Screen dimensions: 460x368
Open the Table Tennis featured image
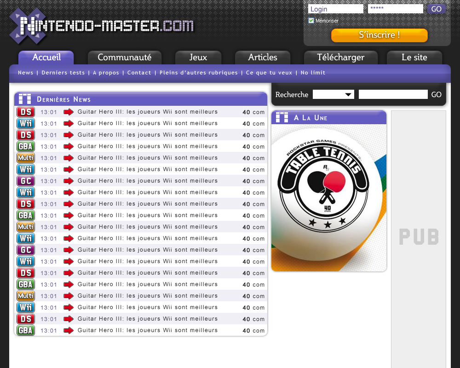[x=329, y=198]
